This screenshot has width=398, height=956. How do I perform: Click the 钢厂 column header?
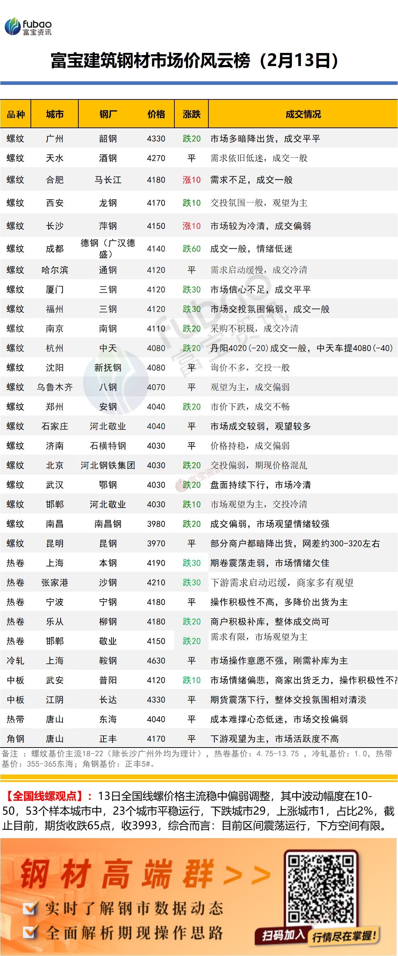pyautogui.click(x=108, y=114)
